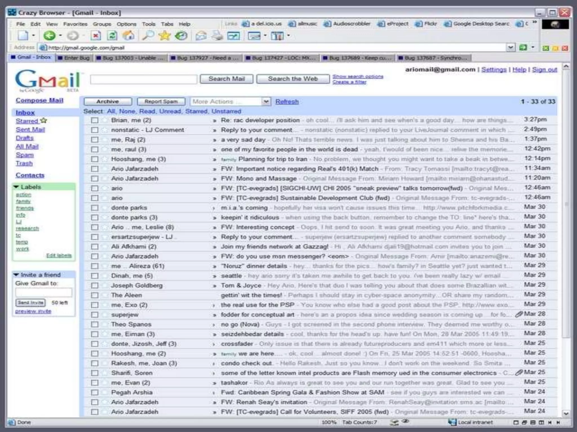This screenshot has height=432, width=577.
Task: Open Favorites star icon
Action: click(165, 36)
